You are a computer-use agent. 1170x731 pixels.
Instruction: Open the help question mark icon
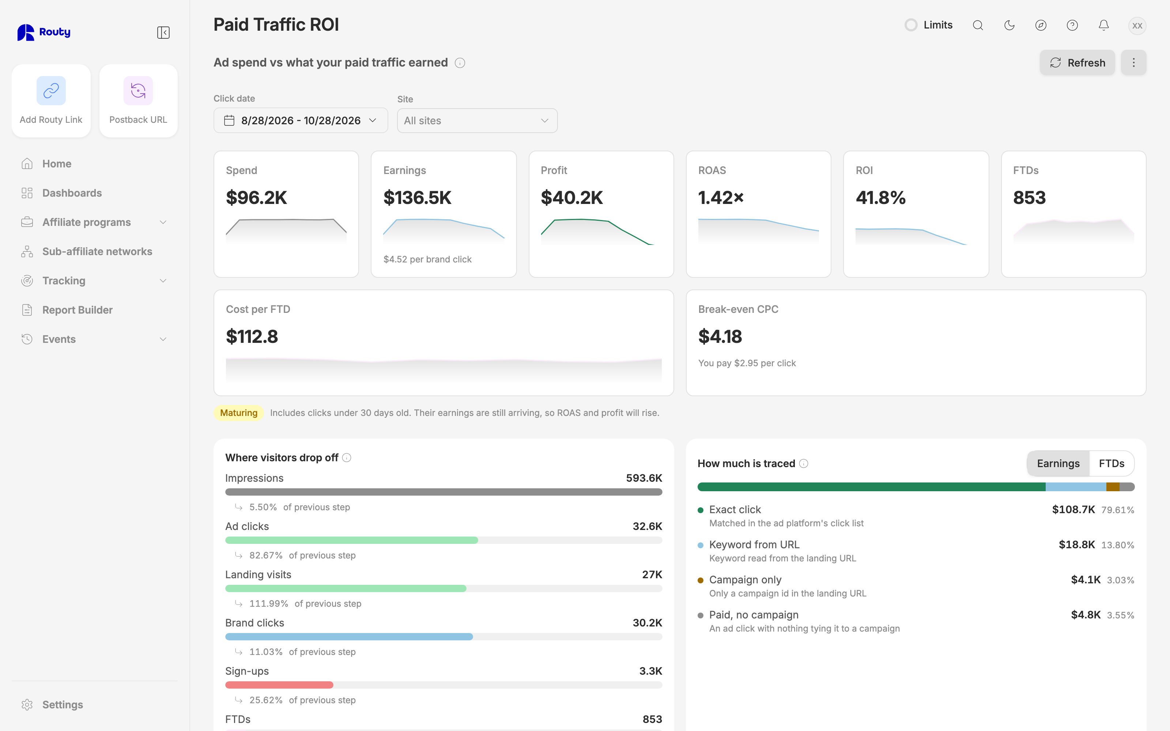[x=1072, y=25]
